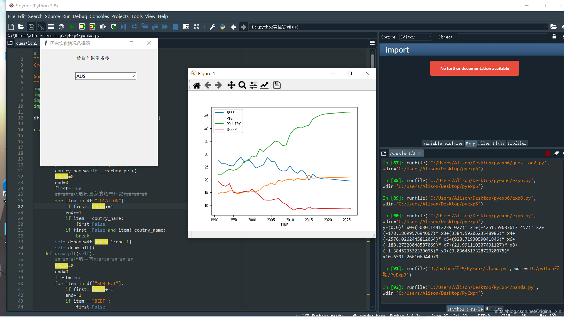Image resolution: width=564 pixels, height=317 pixels.
Task: Select the Console 1/A tab
Action: (402, 153)
